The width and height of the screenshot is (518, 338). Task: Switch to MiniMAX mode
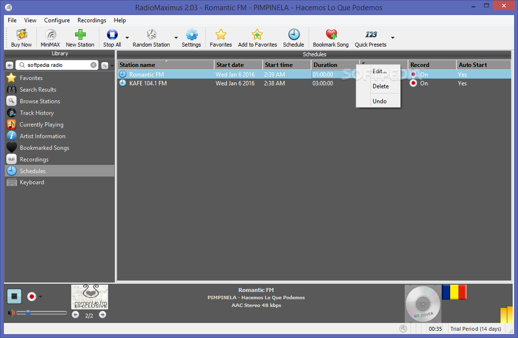coord(50,38)
